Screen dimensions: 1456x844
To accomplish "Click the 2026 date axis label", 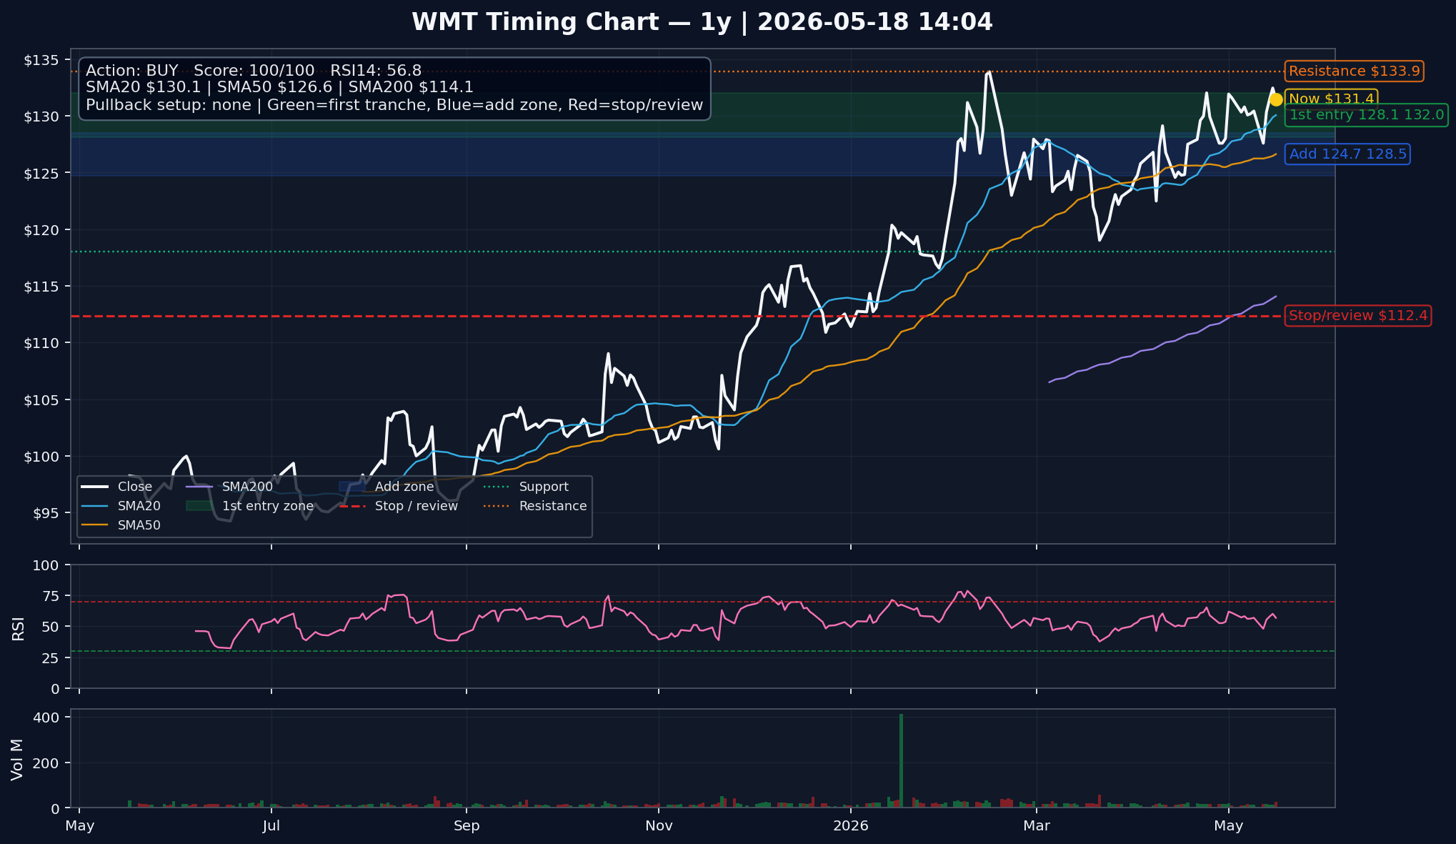I will [x=851, y=826].
